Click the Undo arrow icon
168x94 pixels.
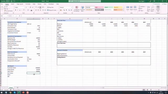click(x=14, y=1)
